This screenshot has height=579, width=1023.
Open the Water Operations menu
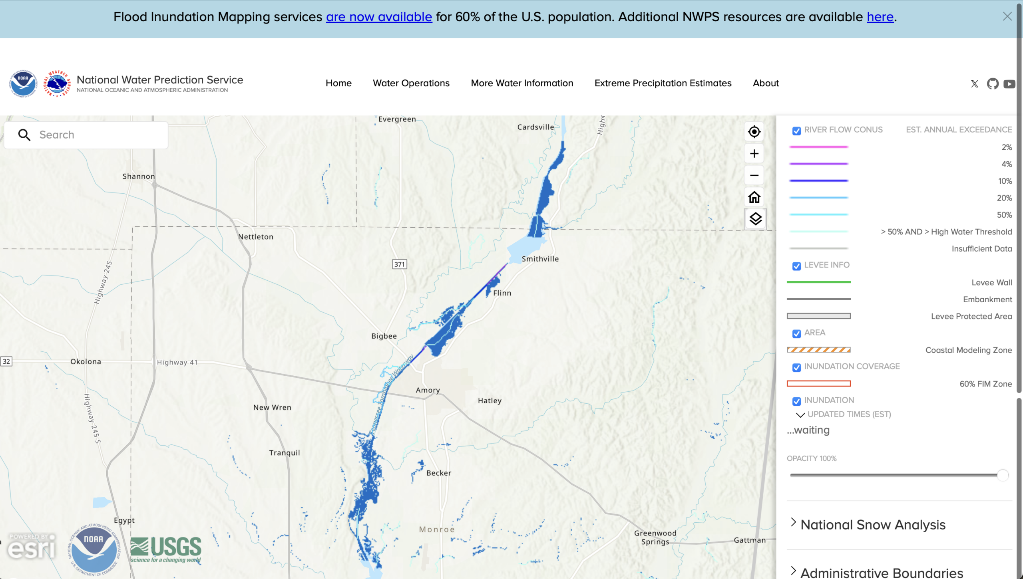coord(411,83)
